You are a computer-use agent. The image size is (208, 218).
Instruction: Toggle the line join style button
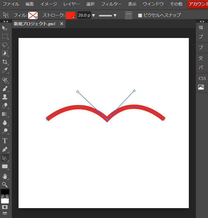(x=128, y=15)
